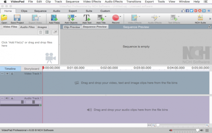
Task: Expand the Add Objects dropdown arrow
Action: click(x=76, y=17)
